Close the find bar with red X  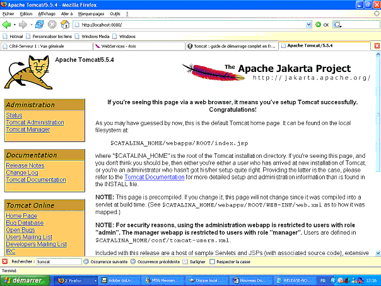[5, 261]
